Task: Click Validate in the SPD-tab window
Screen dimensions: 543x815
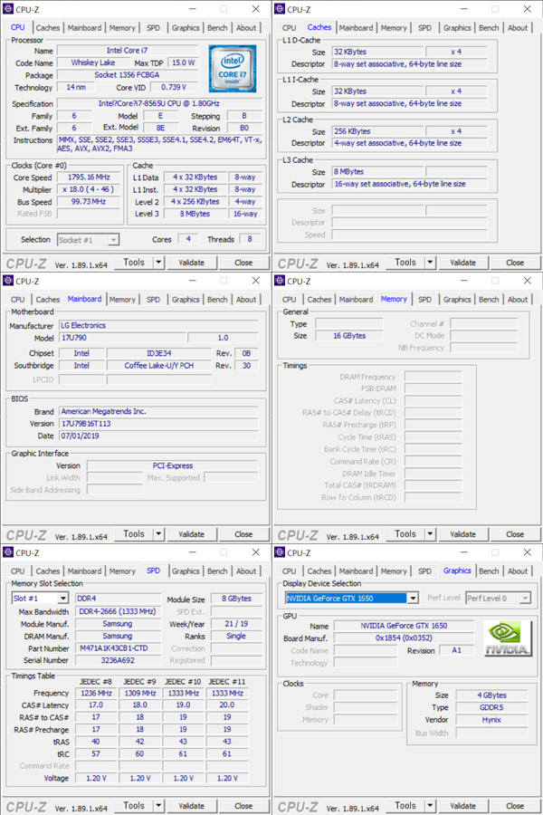Action: click(191, 806)
